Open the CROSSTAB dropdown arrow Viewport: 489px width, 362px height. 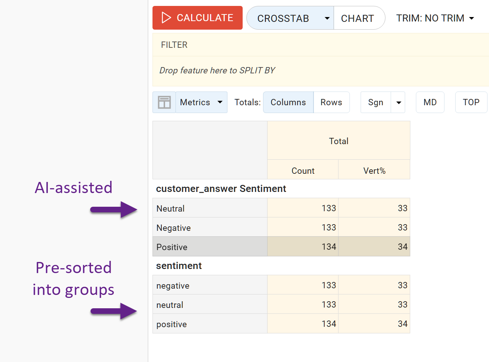tap(327, 18)
